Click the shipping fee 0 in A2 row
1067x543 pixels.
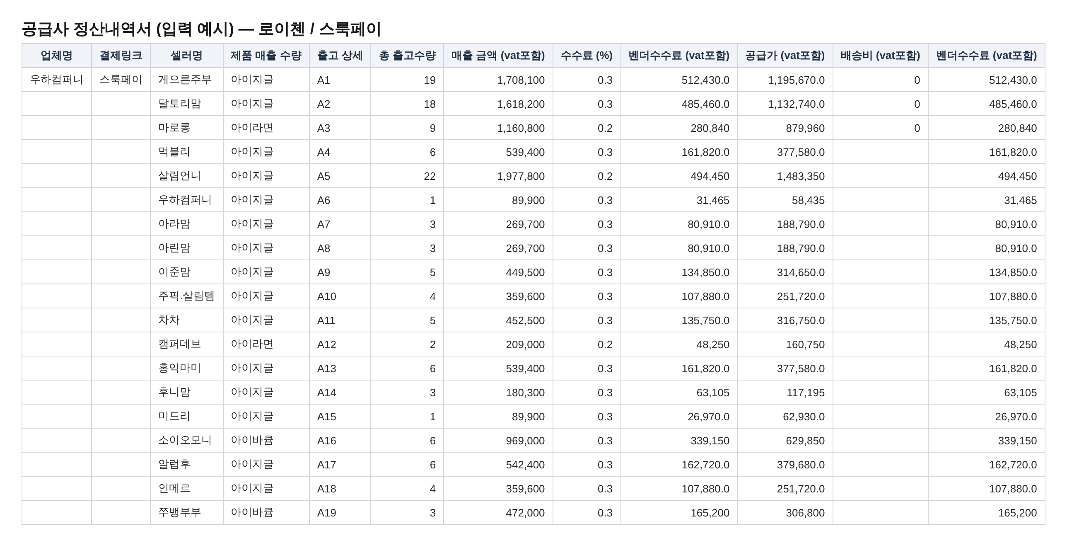[x=881, y=104]
